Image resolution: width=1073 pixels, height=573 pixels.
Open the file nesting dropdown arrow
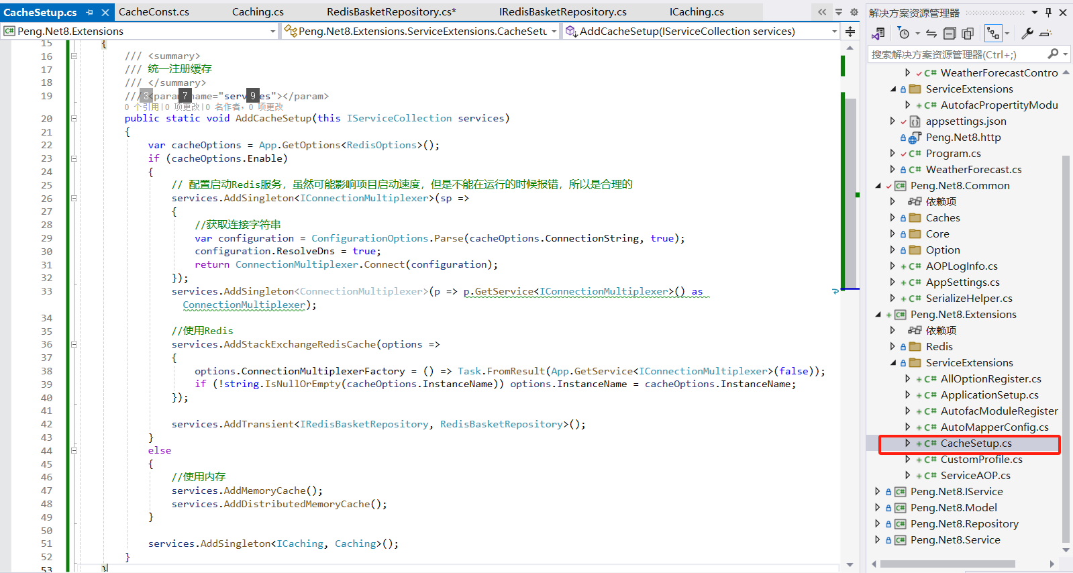1007,34
